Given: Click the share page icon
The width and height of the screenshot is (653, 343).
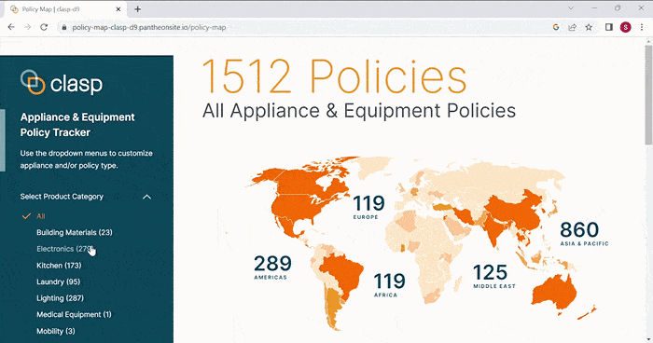Looking at the screenshot, I should pyautogui.click(x=572, y=27).
